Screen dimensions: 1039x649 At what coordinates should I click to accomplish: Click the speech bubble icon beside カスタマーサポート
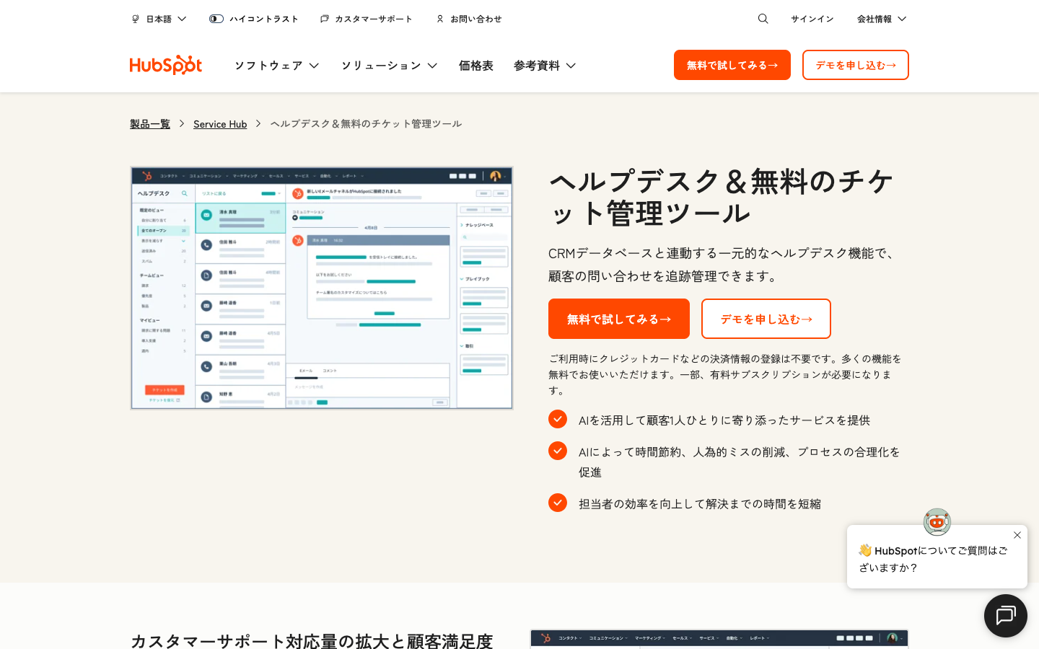[323, 18]
